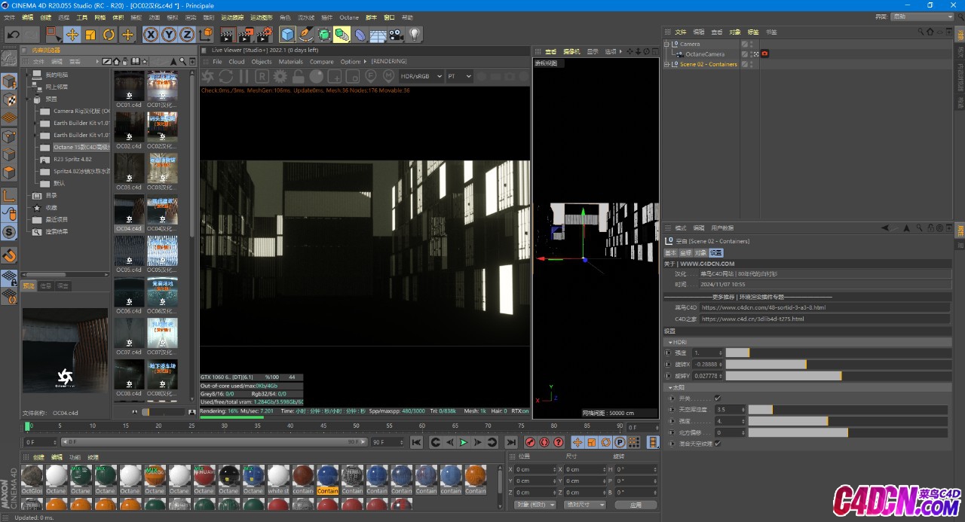Click the 菜鸟C4D URL field
The width and height of the screenshot is (965, 522).
pyautogui.click(x=825, y=307)
